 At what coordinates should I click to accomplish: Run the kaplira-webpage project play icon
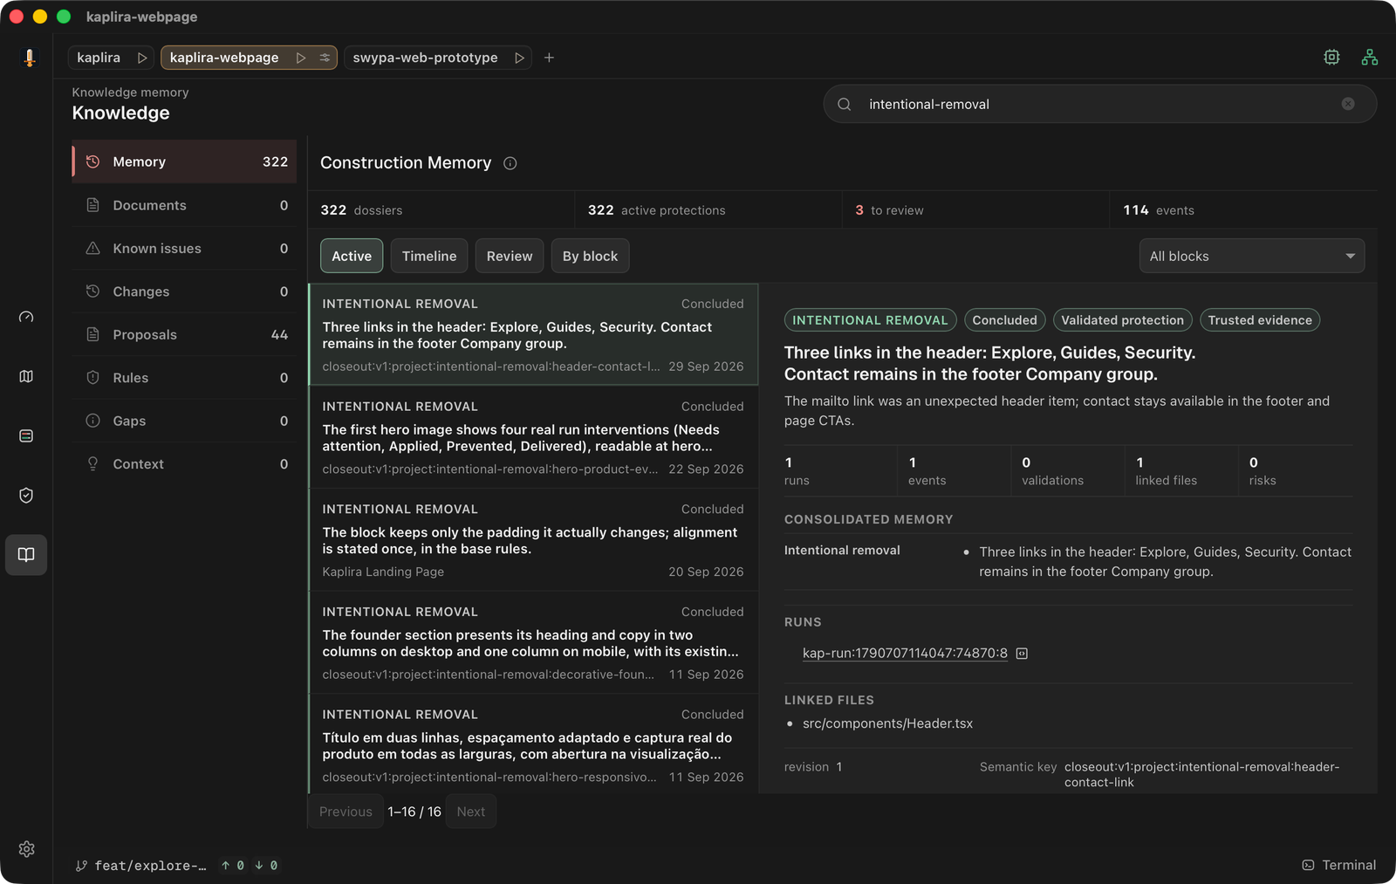[301, 58]
